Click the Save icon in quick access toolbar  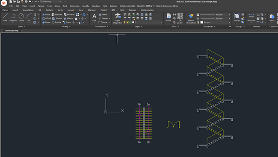tap(18, 1)
